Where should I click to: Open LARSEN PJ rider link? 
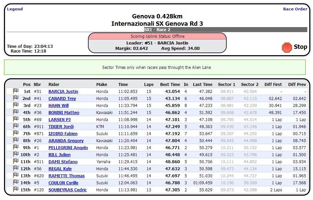tap(59, 120)
